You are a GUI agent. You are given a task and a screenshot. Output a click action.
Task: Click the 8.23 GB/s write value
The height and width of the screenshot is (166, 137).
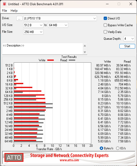(104, 103)
